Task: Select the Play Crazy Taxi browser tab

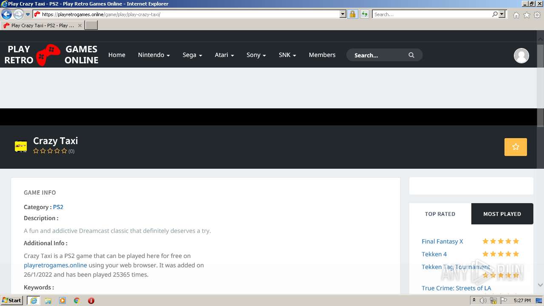Action: (42, 25)
